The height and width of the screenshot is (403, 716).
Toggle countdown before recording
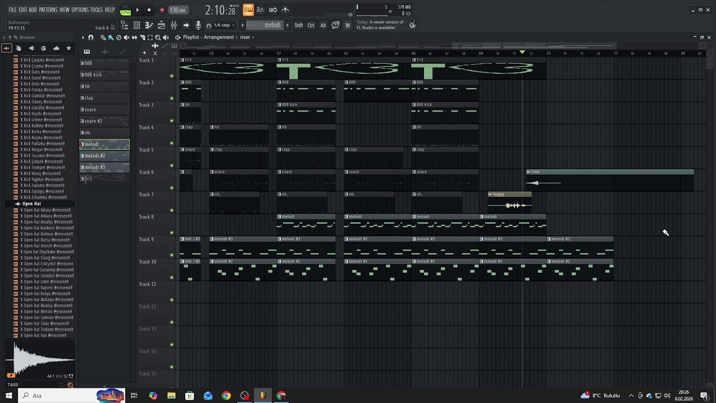pos(261,10)
